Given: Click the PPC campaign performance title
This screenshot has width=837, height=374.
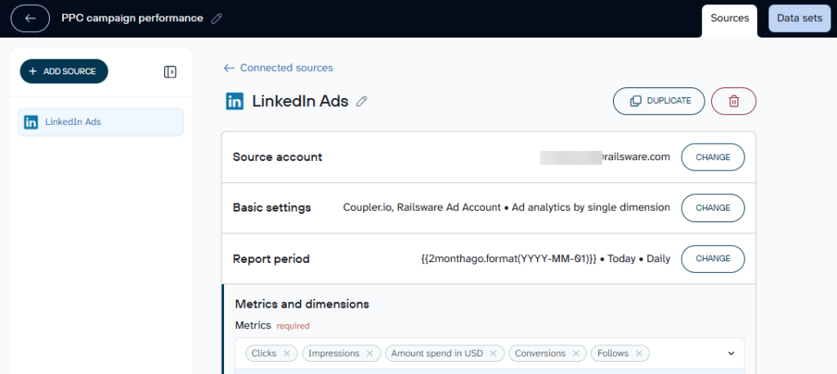Looking at the screenshot, I should click(x=132, y=18).
